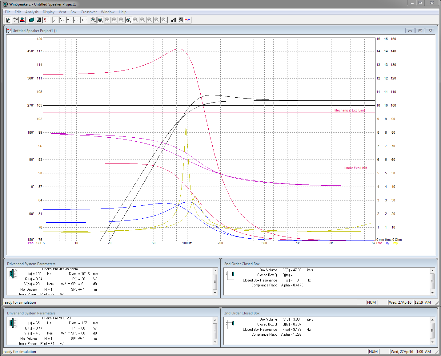Click the Exc axis label under graph
The height and width of the screenshot is (356, 441).
[x=379, y=243]
